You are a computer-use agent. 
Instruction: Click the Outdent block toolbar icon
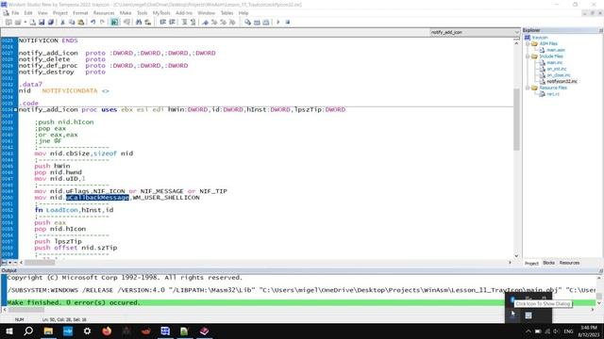pos(172,23)
